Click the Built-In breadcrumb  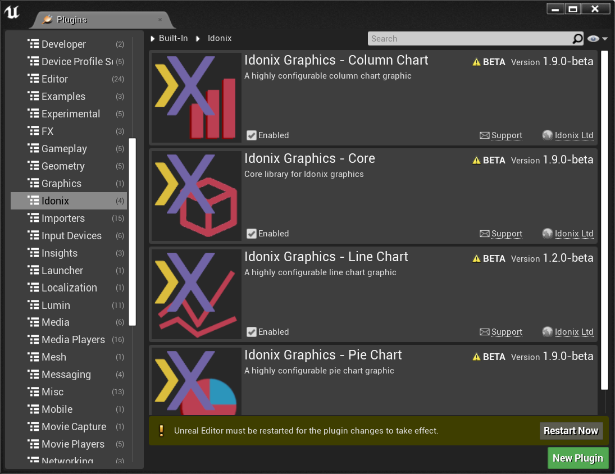coord(173,38)
